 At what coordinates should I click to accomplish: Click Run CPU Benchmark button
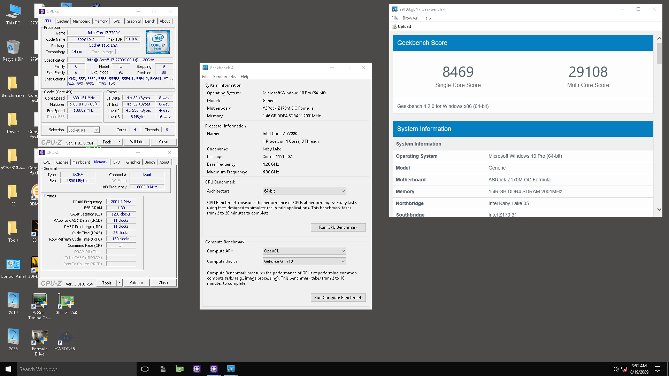point(338,227)
